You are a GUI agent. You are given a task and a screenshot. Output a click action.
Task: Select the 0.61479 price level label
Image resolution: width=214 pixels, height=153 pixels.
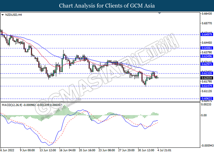(x=207, y=86)
